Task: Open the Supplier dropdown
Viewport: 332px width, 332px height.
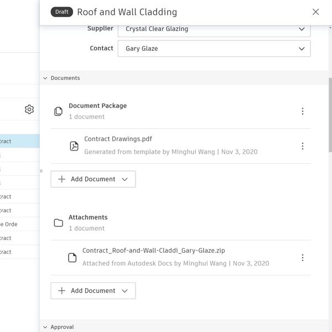Action: (x=214, y=29)
